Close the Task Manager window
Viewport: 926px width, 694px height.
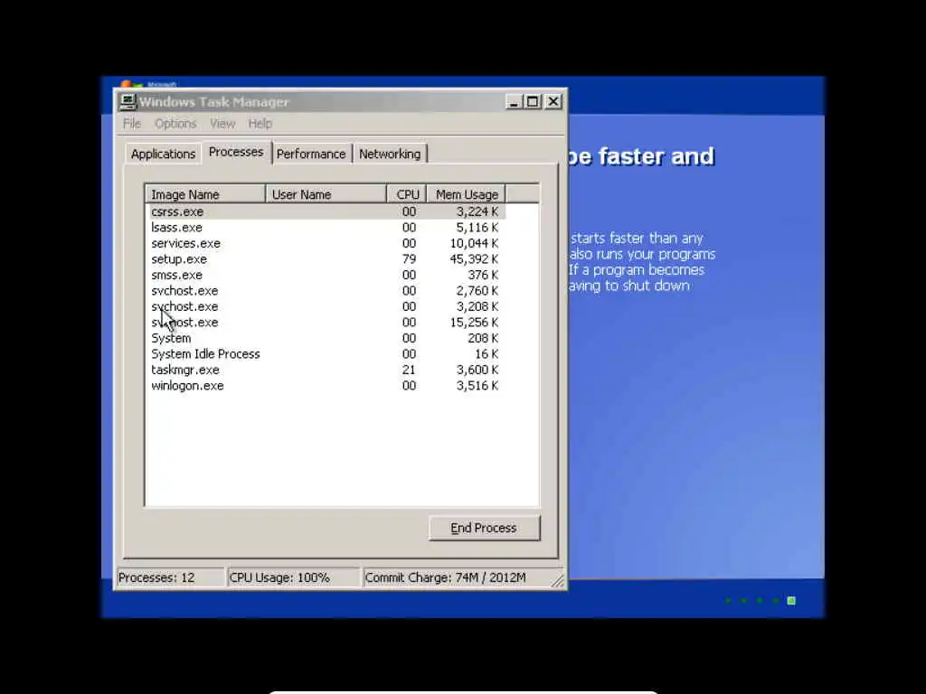tap(553, 102)
